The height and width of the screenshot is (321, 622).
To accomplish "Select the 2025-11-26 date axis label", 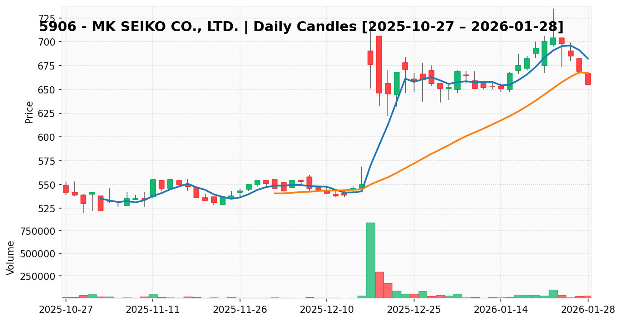I will coord(240,310).
